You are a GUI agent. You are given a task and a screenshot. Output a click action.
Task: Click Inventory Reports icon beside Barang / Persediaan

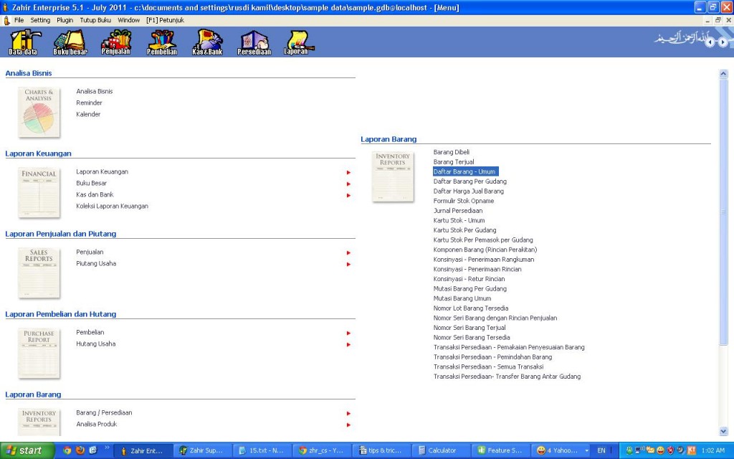pyautogui.click(x=39, y=422)
